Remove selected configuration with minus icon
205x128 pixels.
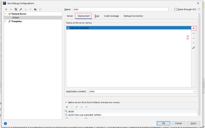coord(11,9)
